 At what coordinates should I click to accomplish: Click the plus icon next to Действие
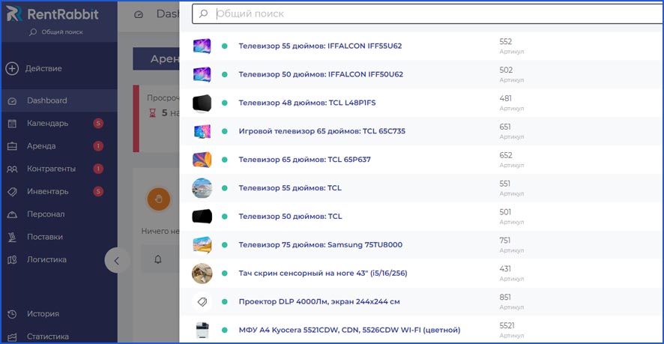pos(12,69)
